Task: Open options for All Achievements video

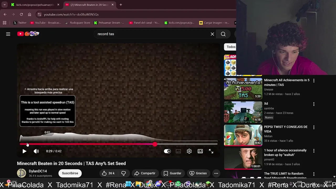Action: coord(314,81)
